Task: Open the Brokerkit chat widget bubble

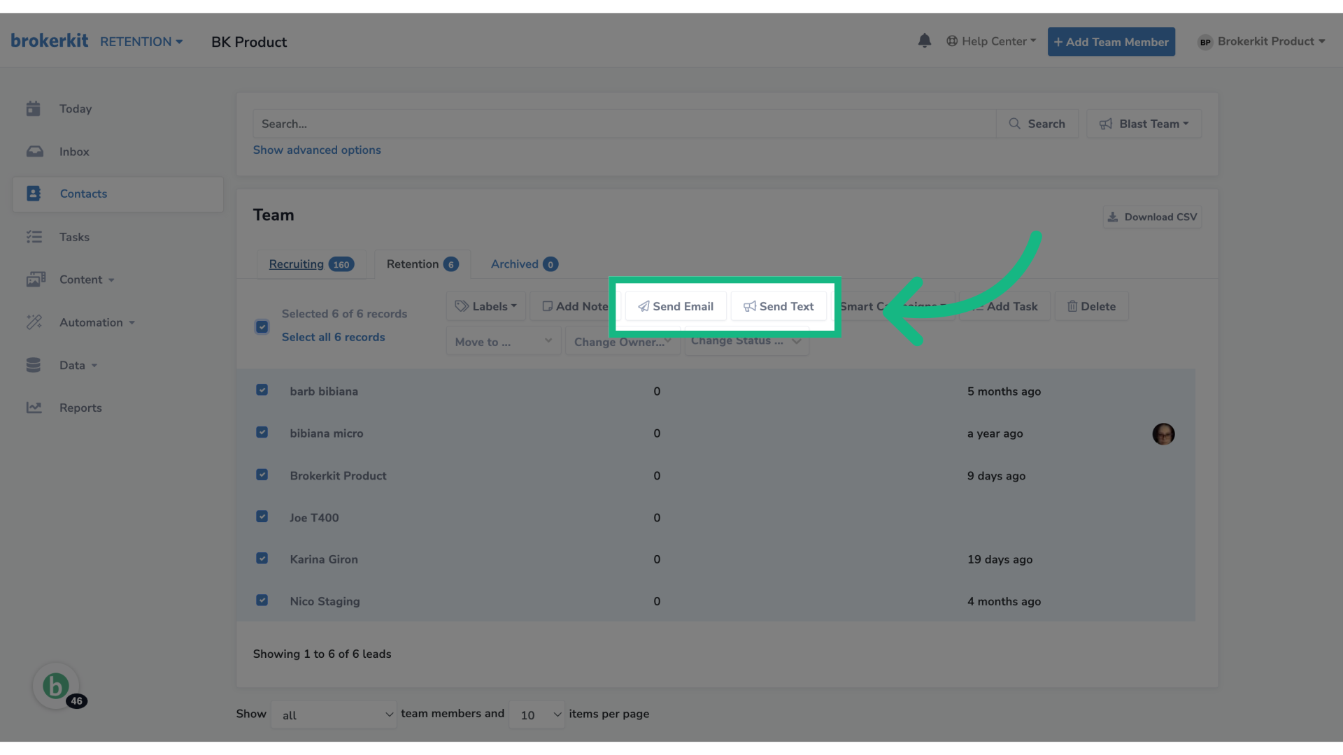Action: click(56, 686)
